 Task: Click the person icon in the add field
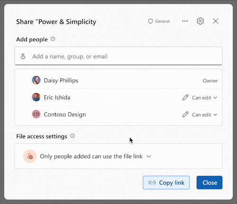click(23, 56)
